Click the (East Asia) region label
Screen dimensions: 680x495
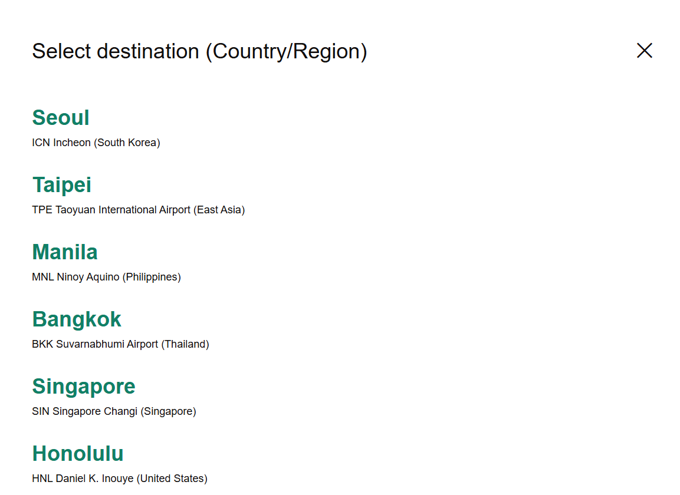click(x=219, y=210)
